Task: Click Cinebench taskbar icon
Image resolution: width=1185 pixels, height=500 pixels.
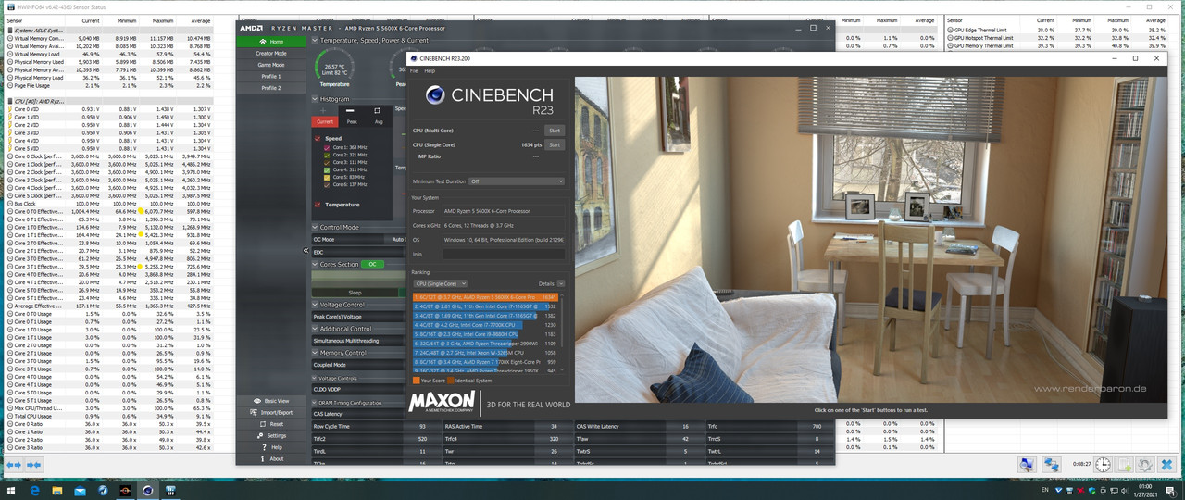Action: point(146,490)
